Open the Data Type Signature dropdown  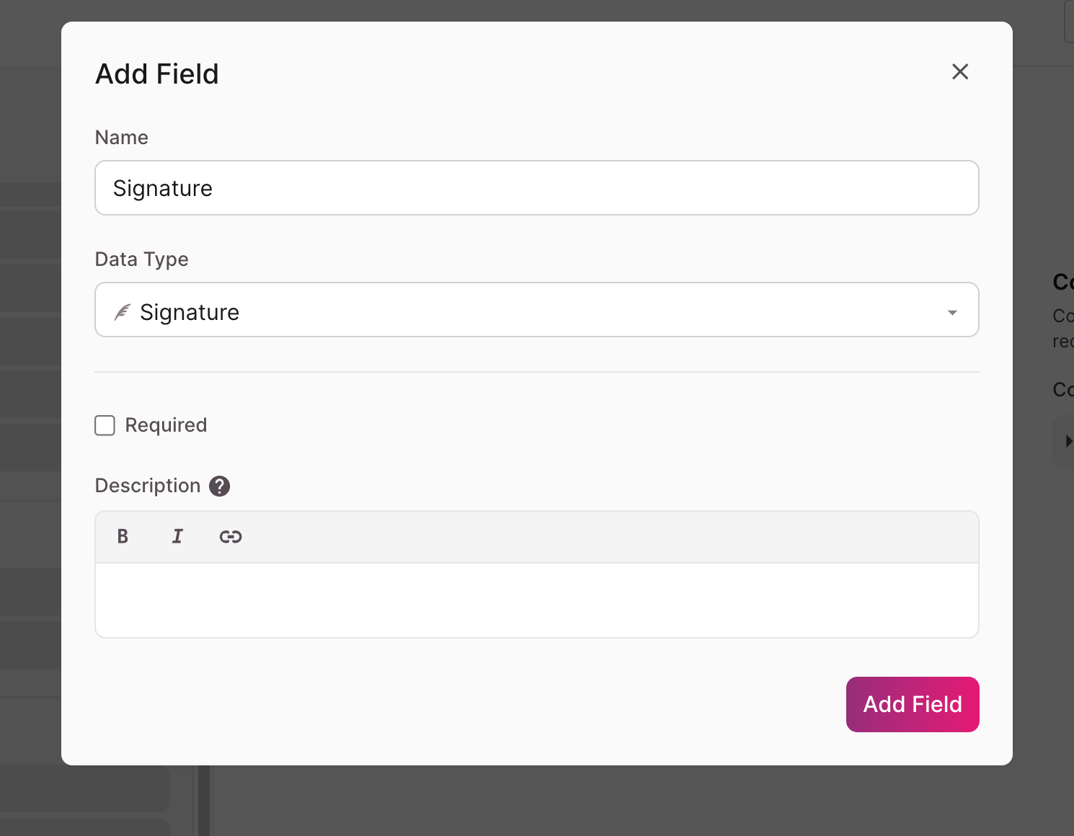point(537,310)
